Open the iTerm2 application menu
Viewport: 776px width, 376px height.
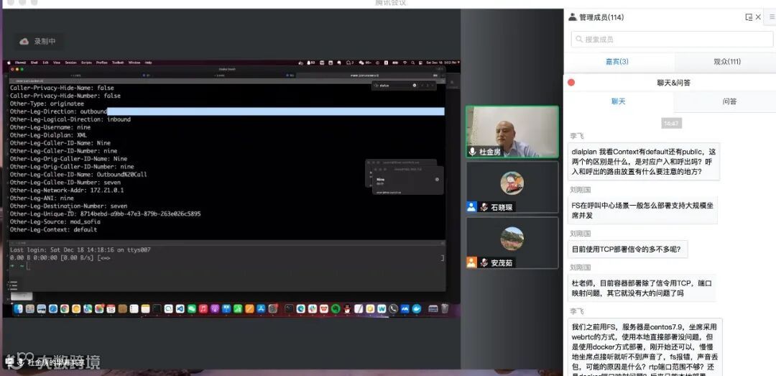(x=20, y=63)
